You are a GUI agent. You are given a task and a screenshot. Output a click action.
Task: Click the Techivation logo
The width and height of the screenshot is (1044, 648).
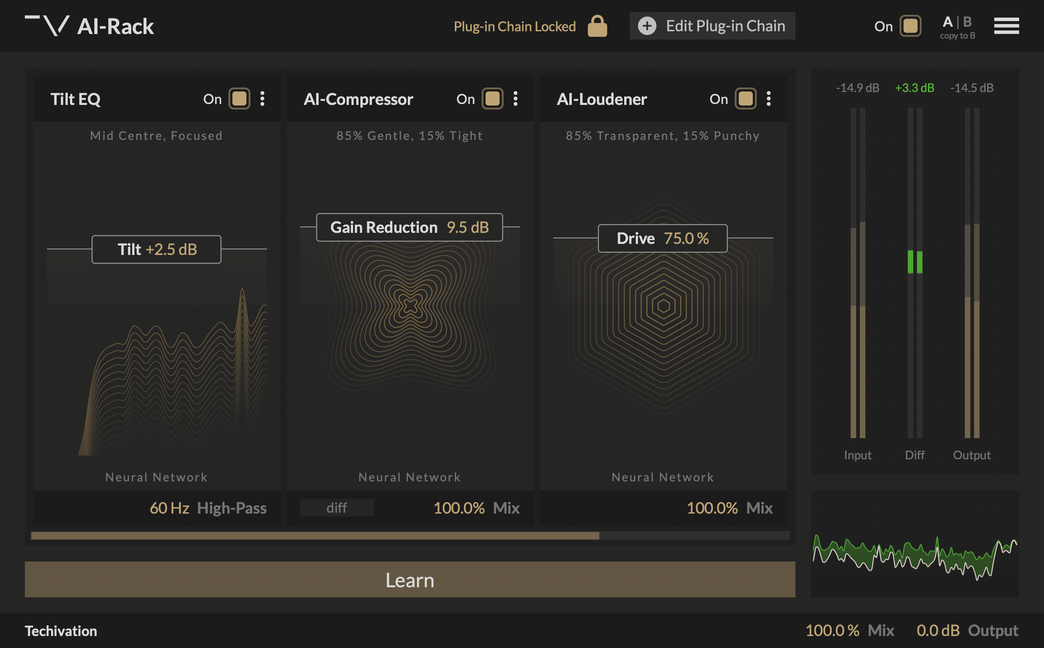(62, 631)
